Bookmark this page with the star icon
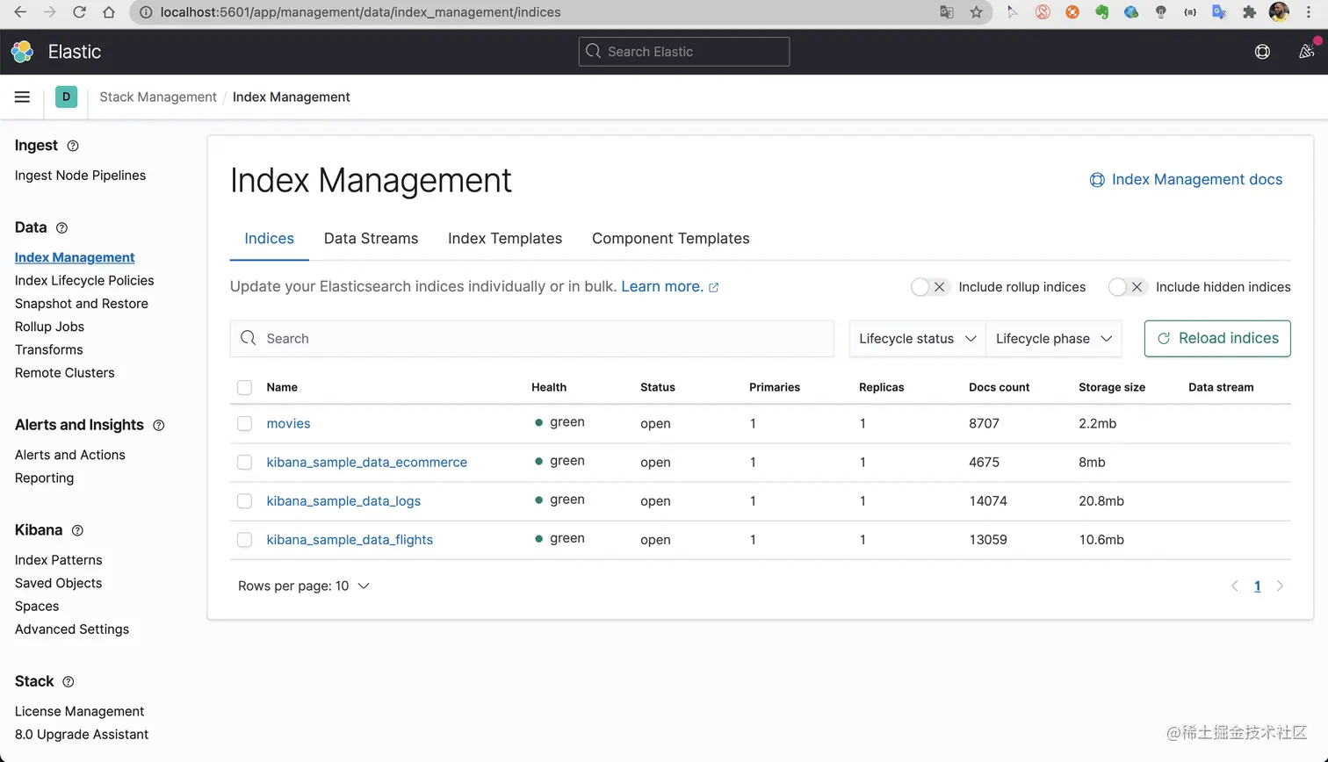This screenshot has height=762, width=1328. point(976,12)
